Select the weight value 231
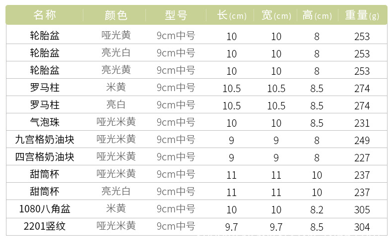Image resolution: width=392 pixels, height=251 pixels. pyautogui.click(x=362, y=123)
